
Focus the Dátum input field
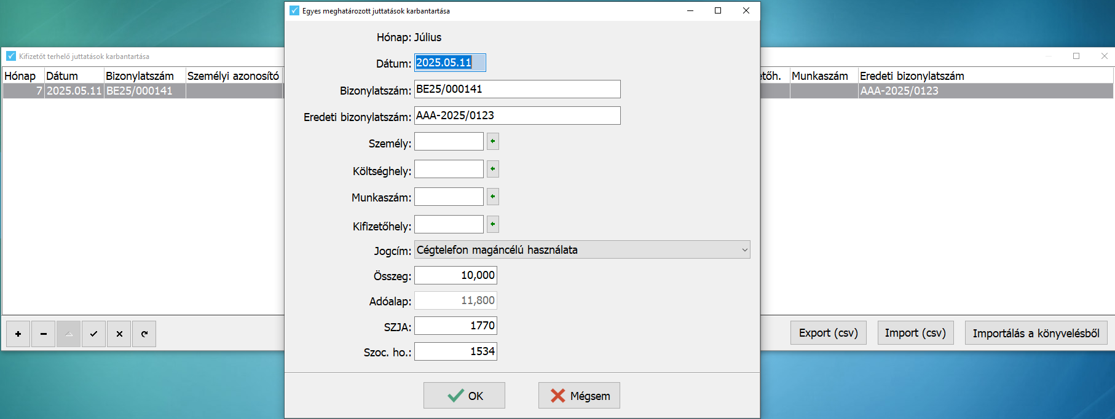coord(450,63)
